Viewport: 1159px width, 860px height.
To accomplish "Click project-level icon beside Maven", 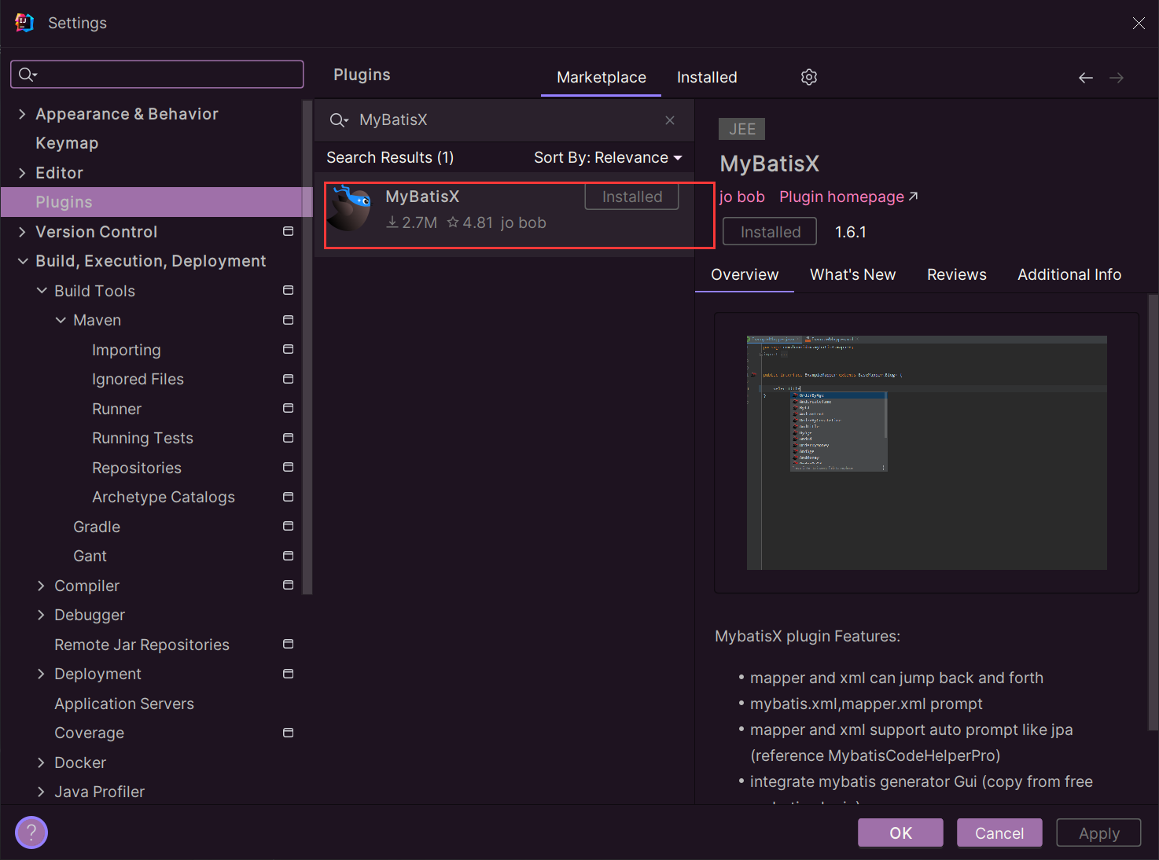I will (289, 320).
